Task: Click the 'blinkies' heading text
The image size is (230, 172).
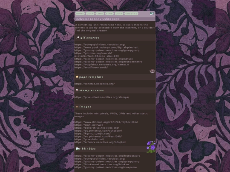Action: point(89,149)
